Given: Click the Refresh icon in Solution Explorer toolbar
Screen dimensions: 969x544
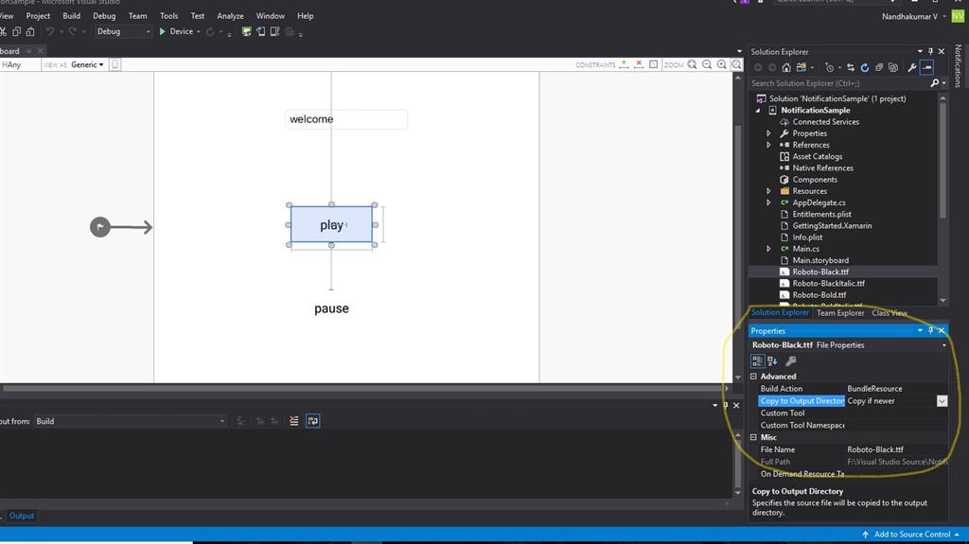Looking at the screenshot, I should click(864, 67).
